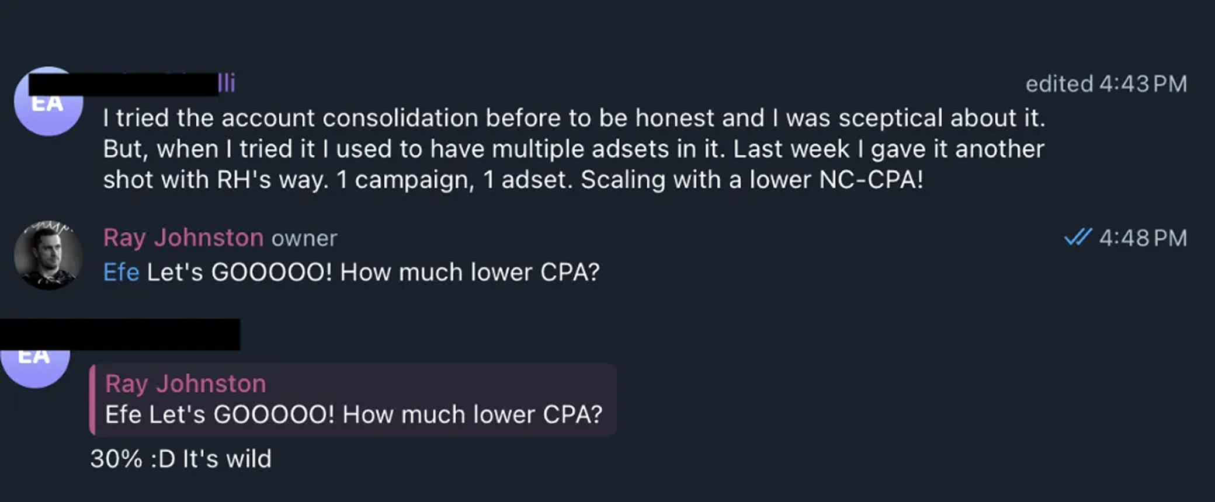Click the line 'Scaling with a lower NC-CPA!'
Screen dimensions: 1215x502
[751, 180]
